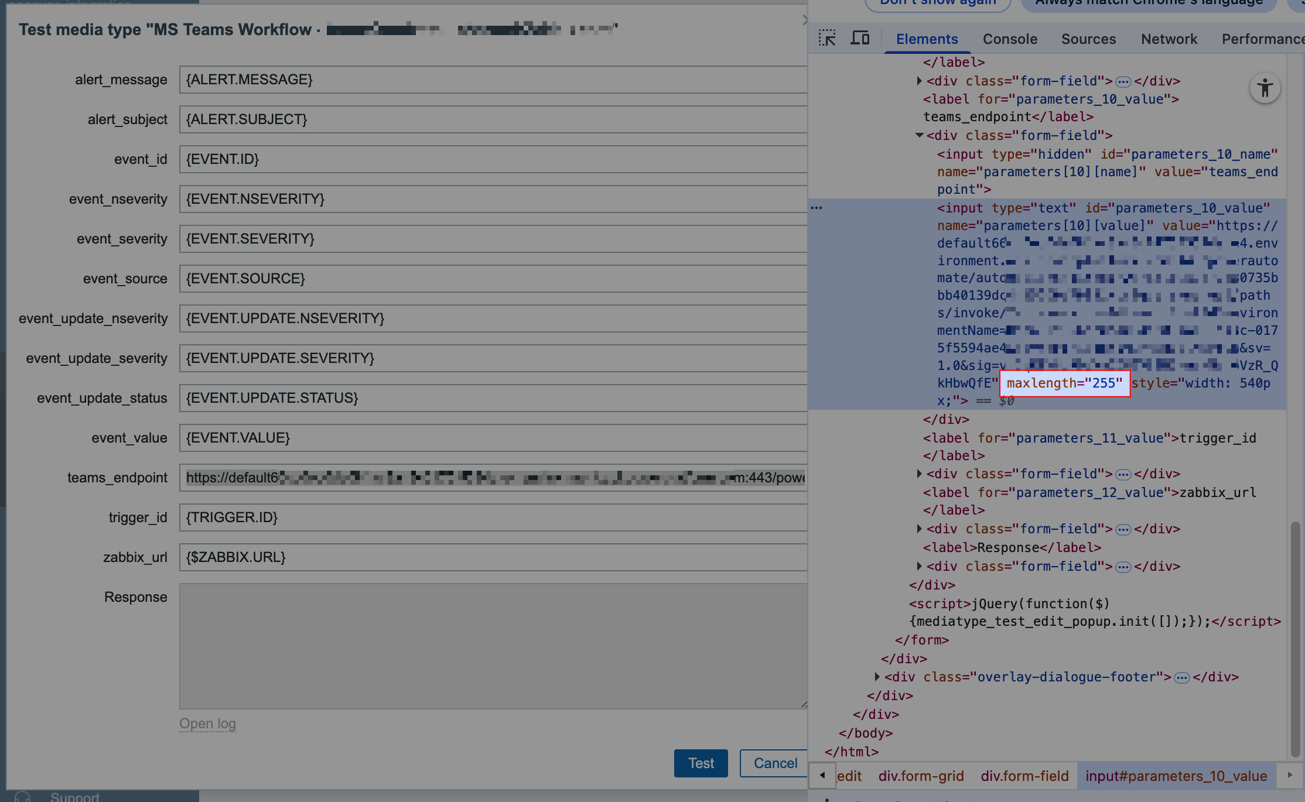Open the Sources tab

pyautogui.click(x=1088, y=39)
